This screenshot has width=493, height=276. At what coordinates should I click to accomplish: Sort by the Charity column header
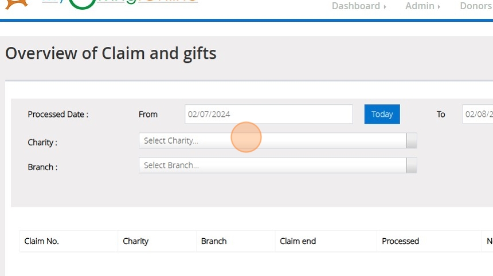point(136,241)
